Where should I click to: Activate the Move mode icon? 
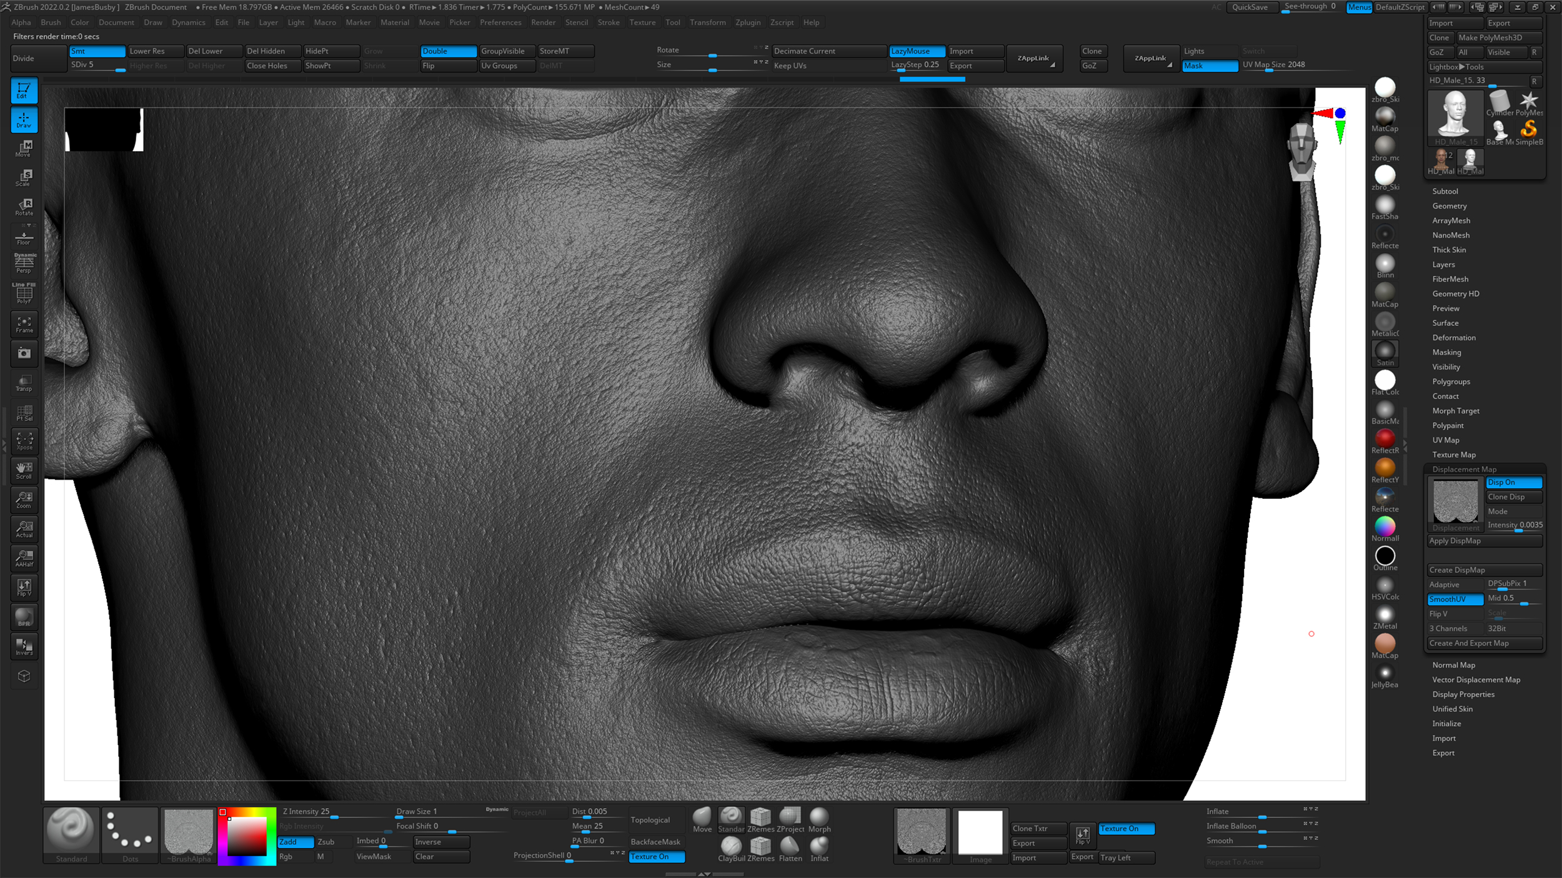pyautogui.click(x=24, y=149)
